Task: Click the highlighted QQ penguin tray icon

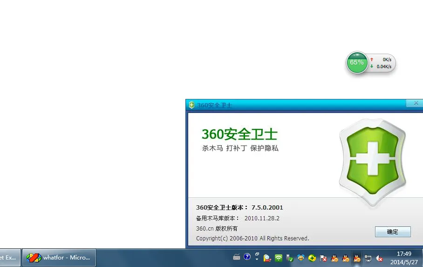Action: [357, 258]
